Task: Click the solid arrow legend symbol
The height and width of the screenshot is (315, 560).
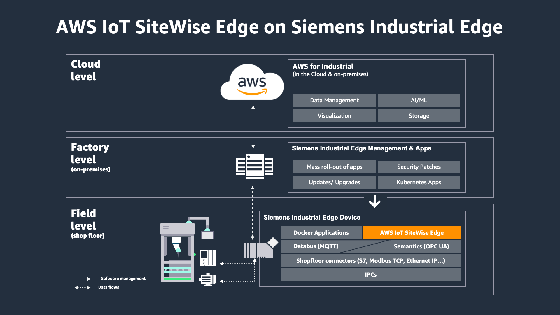Action: (82, 279)
